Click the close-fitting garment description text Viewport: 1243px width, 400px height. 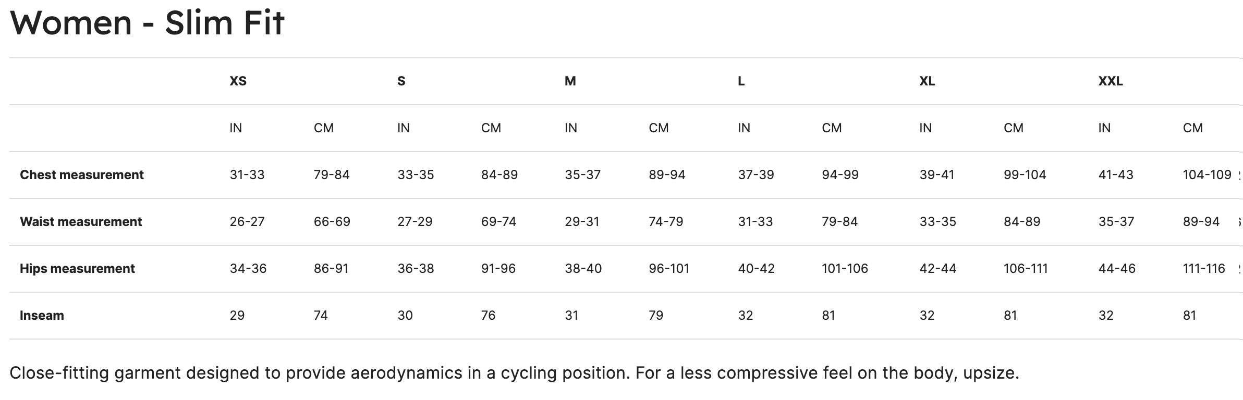(x=514, y=373)
